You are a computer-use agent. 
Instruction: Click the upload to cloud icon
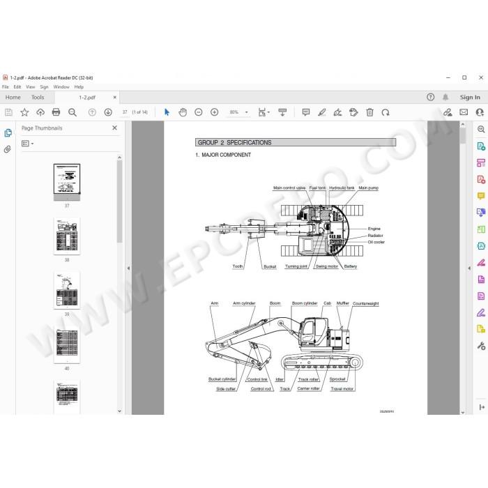pos(40,112)
